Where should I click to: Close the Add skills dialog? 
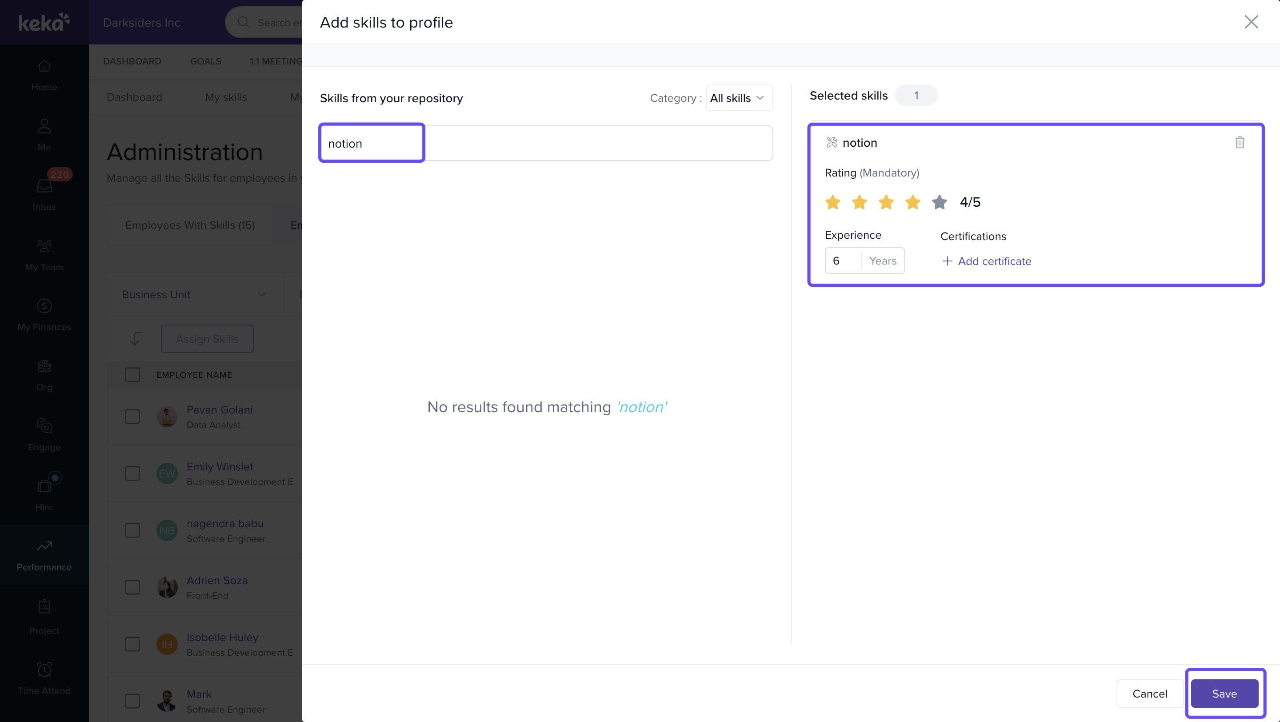1251,22
